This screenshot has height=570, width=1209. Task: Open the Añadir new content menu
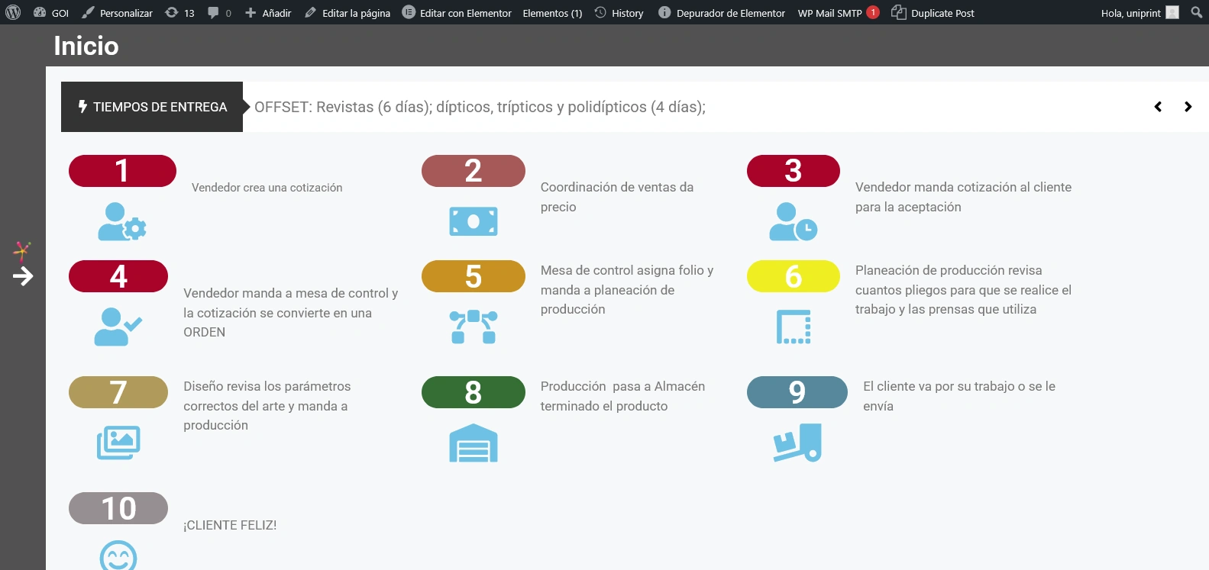click(x=268, y=13)
